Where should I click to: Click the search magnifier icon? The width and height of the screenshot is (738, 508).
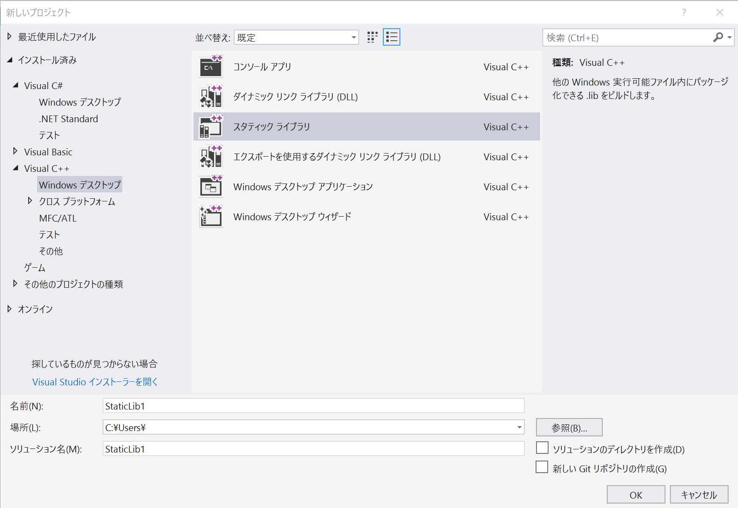click(x=718, y=38)
